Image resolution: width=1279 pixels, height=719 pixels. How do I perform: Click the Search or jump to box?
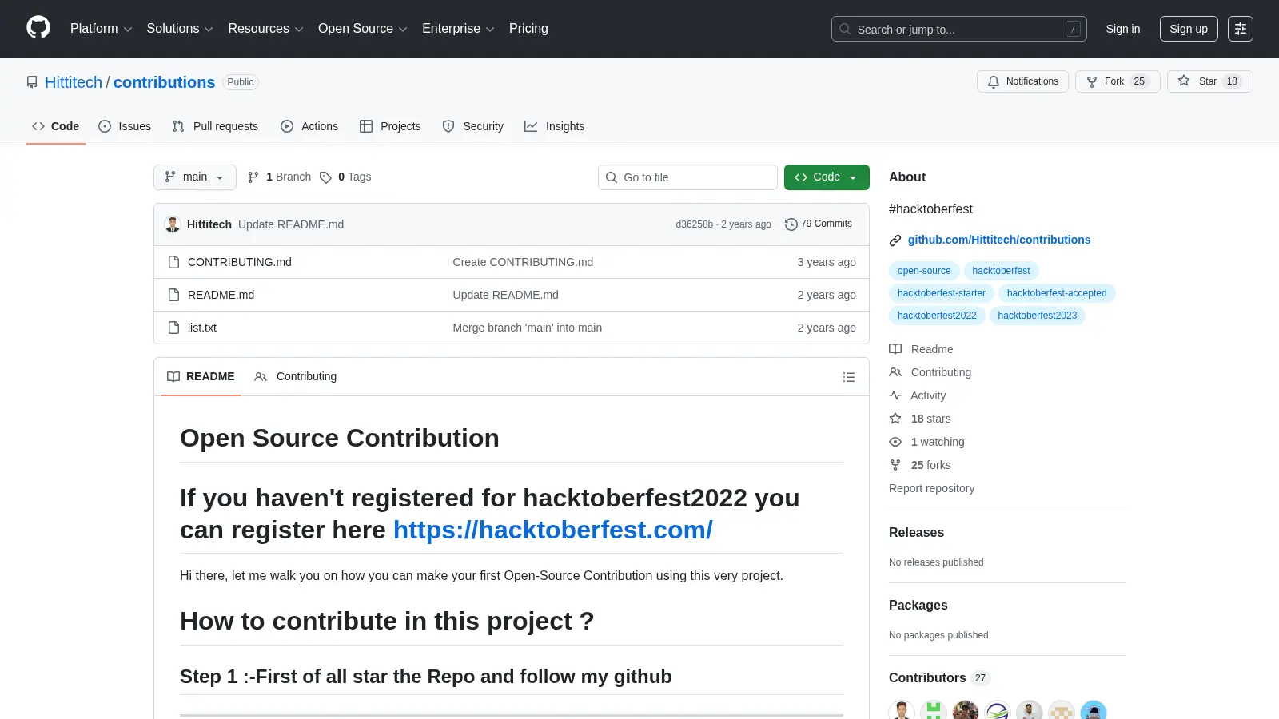tap(958, 29)
